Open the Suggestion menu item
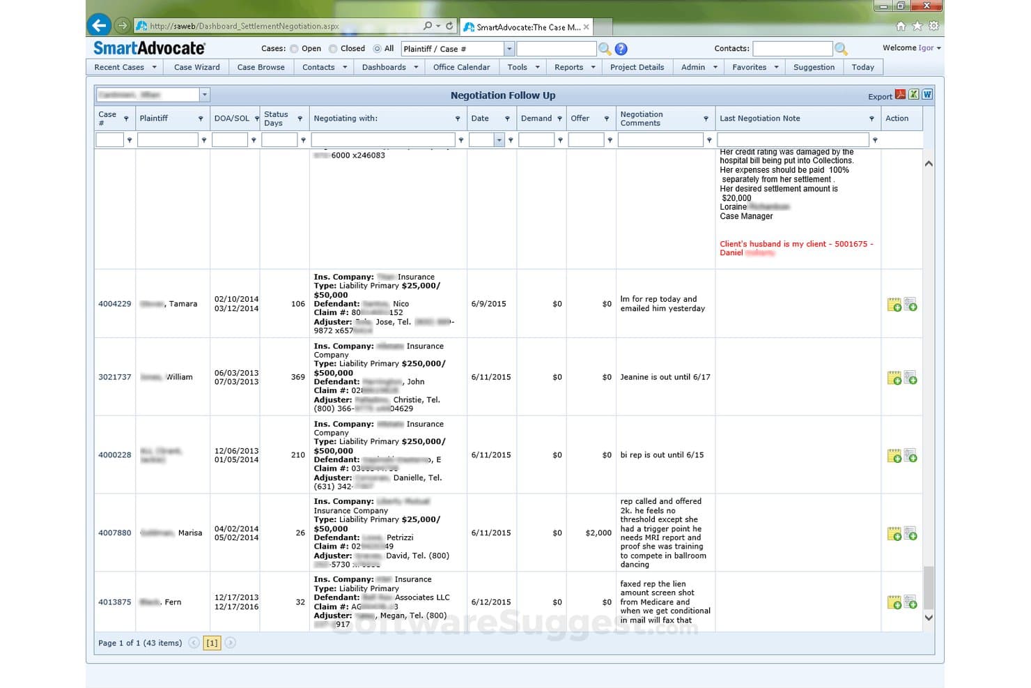1031x688 pixels. (x=814, y=67)
